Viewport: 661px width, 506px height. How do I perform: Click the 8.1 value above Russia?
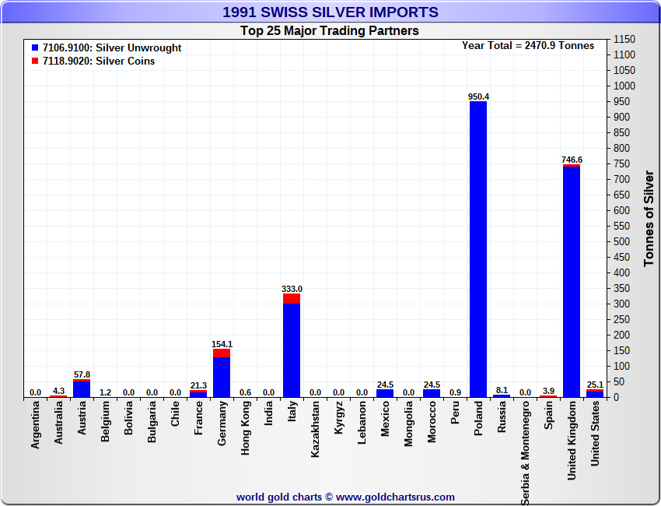[x=502, y=390]
